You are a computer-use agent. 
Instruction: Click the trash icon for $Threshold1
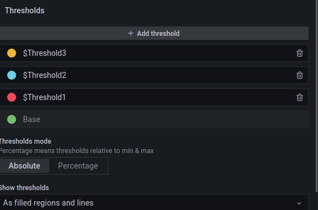300,97
